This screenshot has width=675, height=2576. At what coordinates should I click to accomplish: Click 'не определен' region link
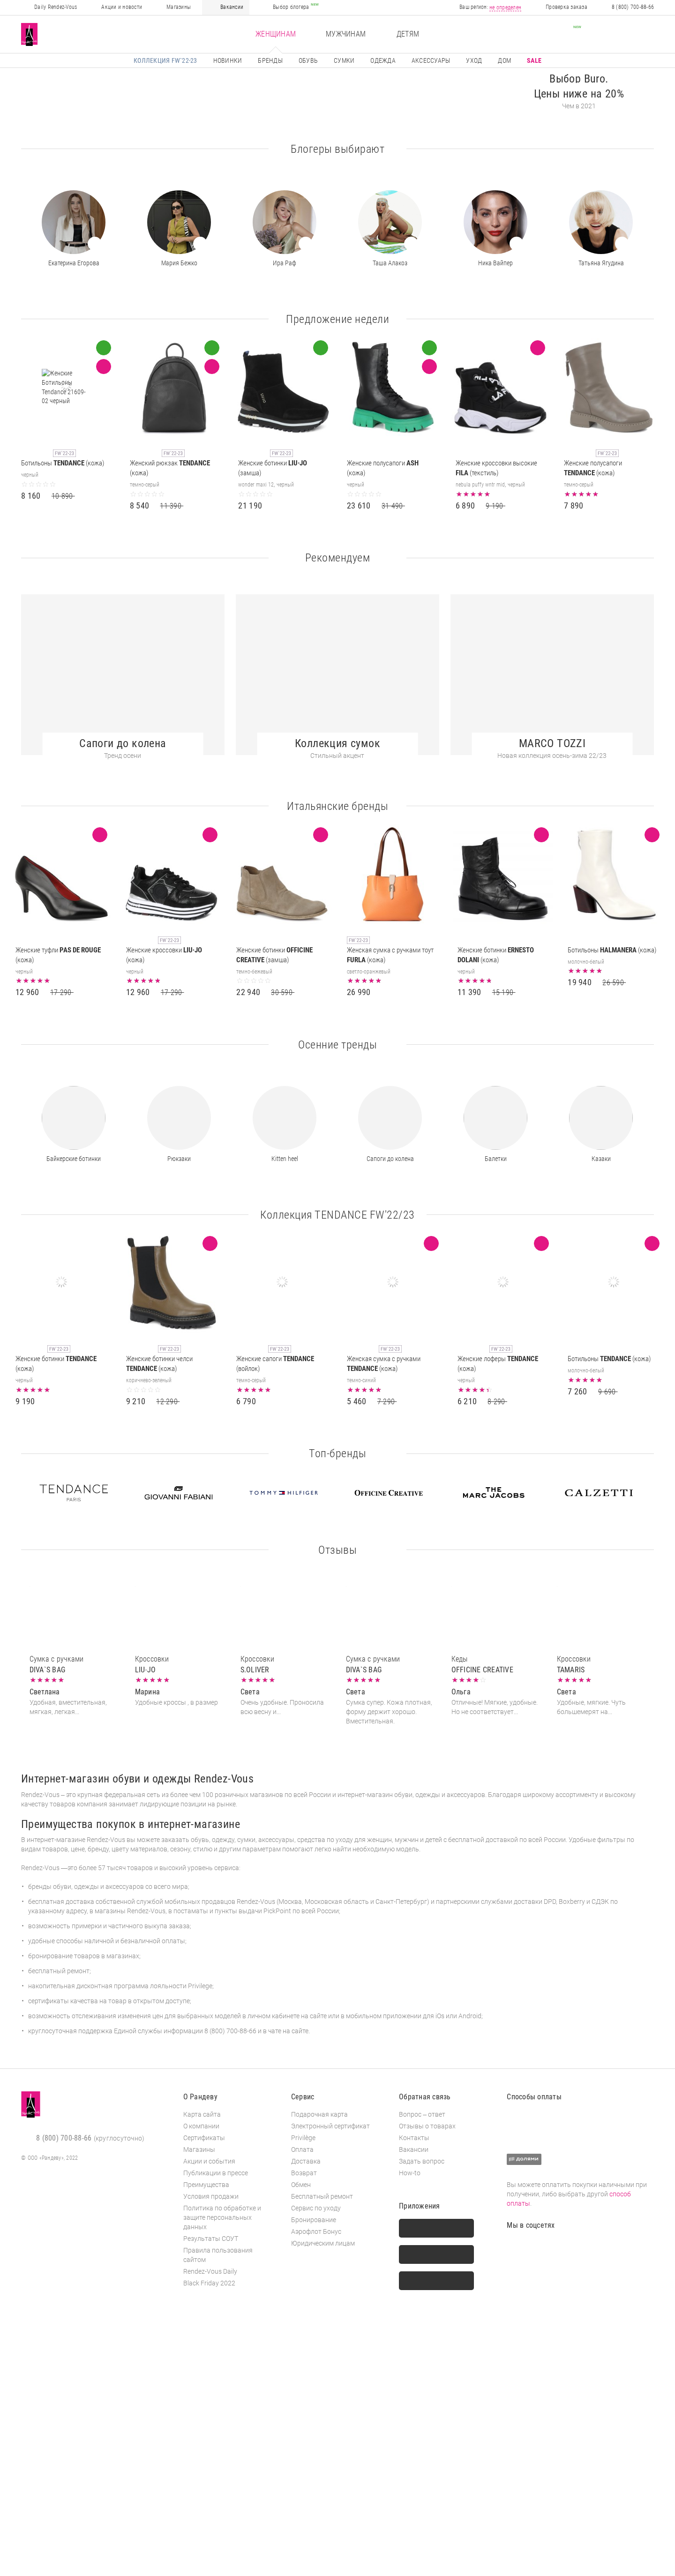[x=505, y=7]
